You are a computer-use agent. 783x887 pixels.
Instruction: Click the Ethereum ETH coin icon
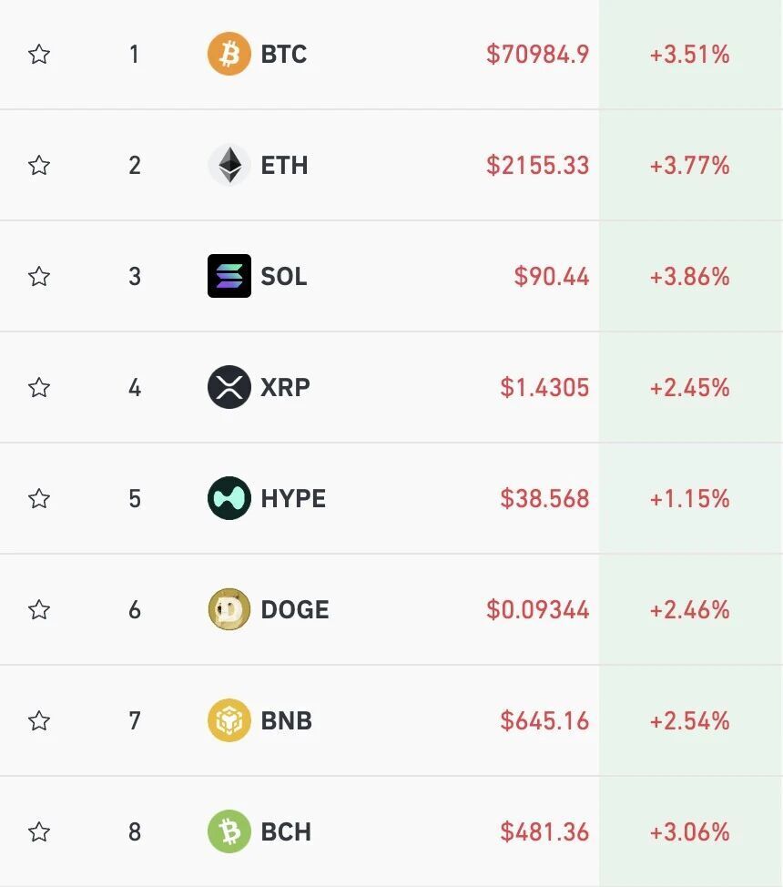[x=229, y=166]
